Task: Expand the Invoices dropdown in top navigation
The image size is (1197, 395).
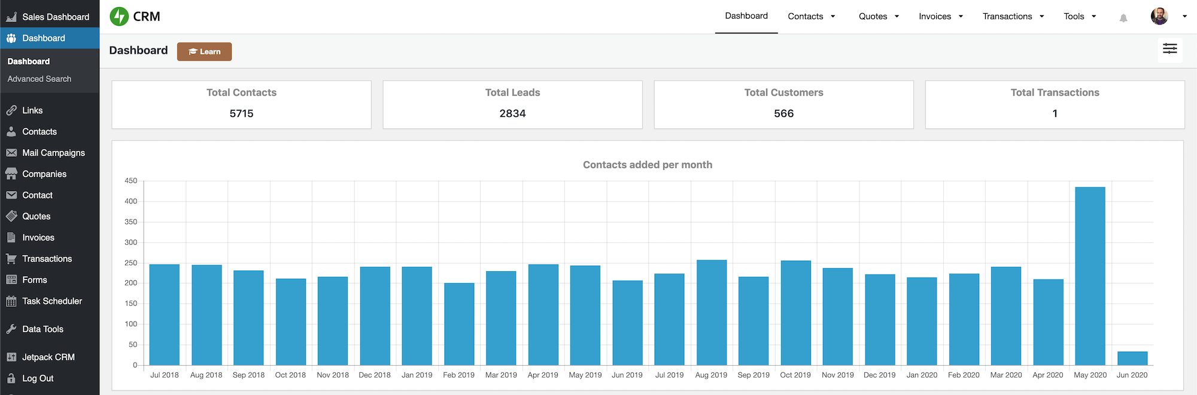Action: 940,17
